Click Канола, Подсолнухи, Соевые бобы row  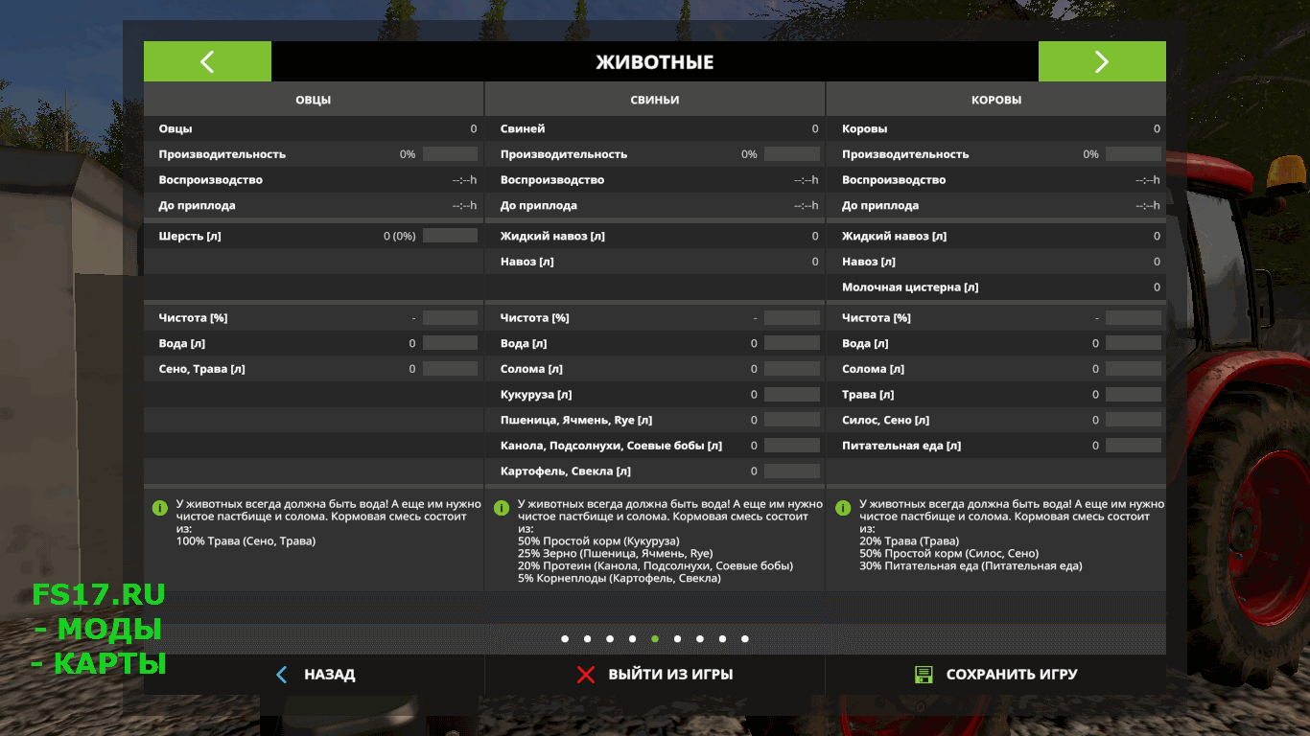655,446
